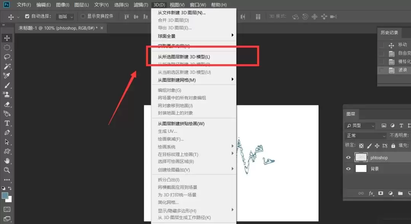The image size is (411, 224).
Task: Click the lock all layer icon
Action: click(393, 146)
